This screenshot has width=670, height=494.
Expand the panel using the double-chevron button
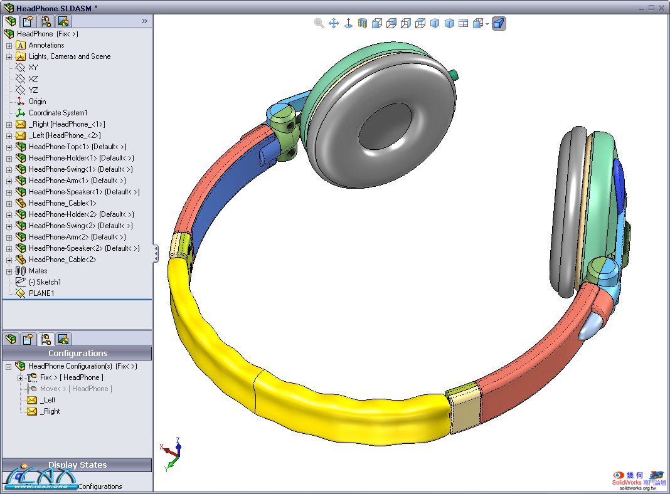(144, 21)
